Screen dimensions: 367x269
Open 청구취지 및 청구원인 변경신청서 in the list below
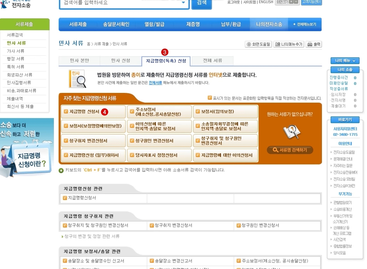[x=98, y=226]
